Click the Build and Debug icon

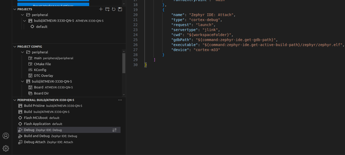point(20,136)
